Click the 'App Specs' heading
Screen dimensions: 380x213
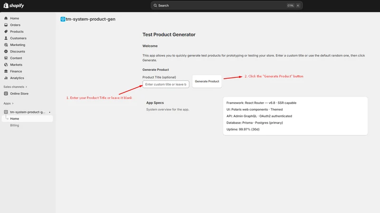(x=155, y=103)
